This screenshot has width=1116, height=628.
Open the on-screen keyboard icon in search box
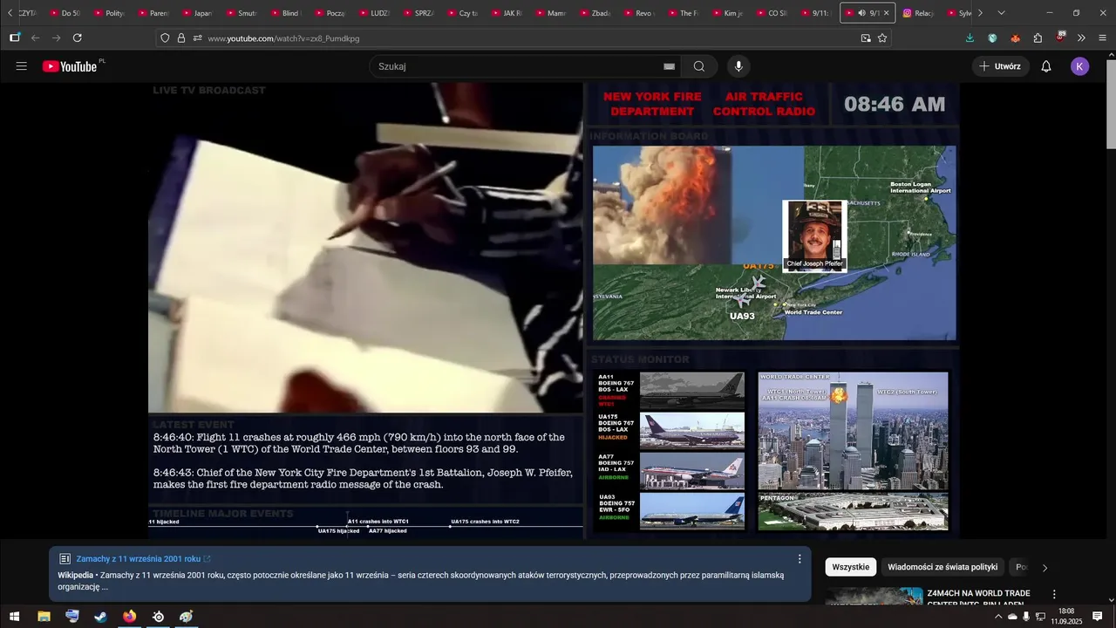point(669,66)
